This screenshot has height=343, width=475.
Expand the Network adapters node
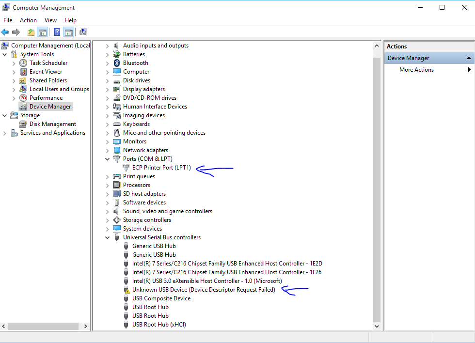pos(107,151)
